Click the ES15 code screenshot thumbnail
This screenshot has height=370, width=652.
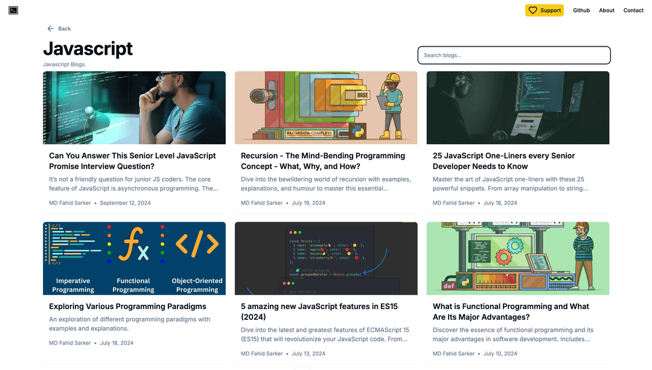point(326,258)
